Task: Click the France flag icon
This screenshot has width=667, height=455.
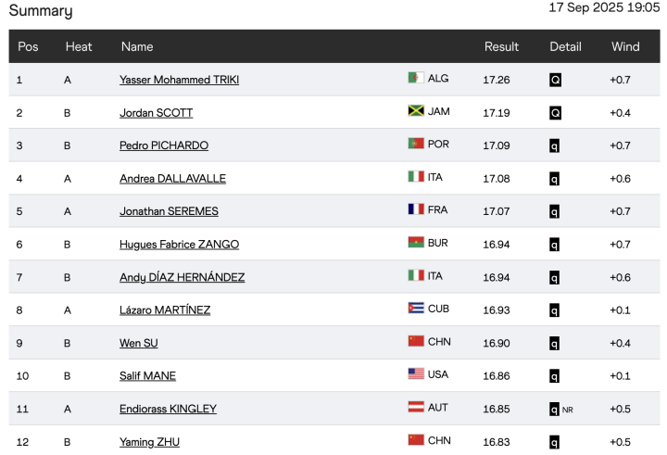Action: point(416,210)
